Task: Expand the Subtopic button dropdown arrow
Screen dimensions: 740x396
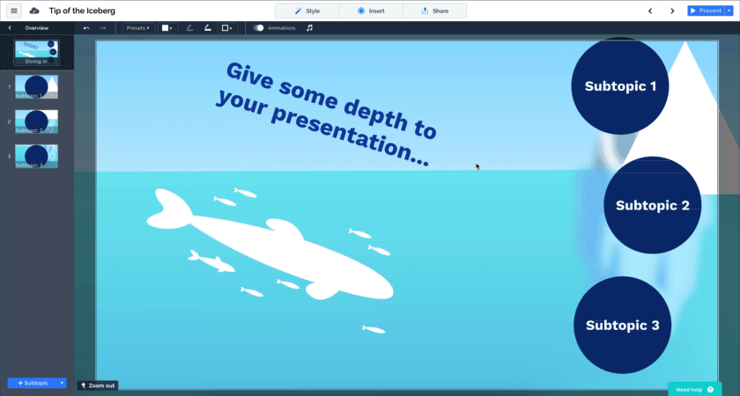Action: coord(62,383)
